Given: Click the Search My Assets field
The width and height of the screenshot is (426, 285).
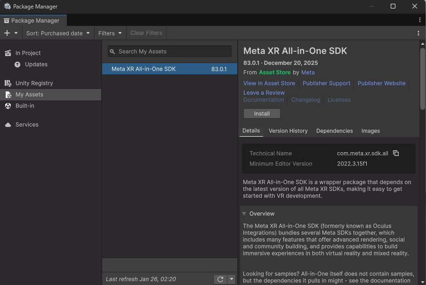Looking at the screenshot, I should tap(169, 51).
